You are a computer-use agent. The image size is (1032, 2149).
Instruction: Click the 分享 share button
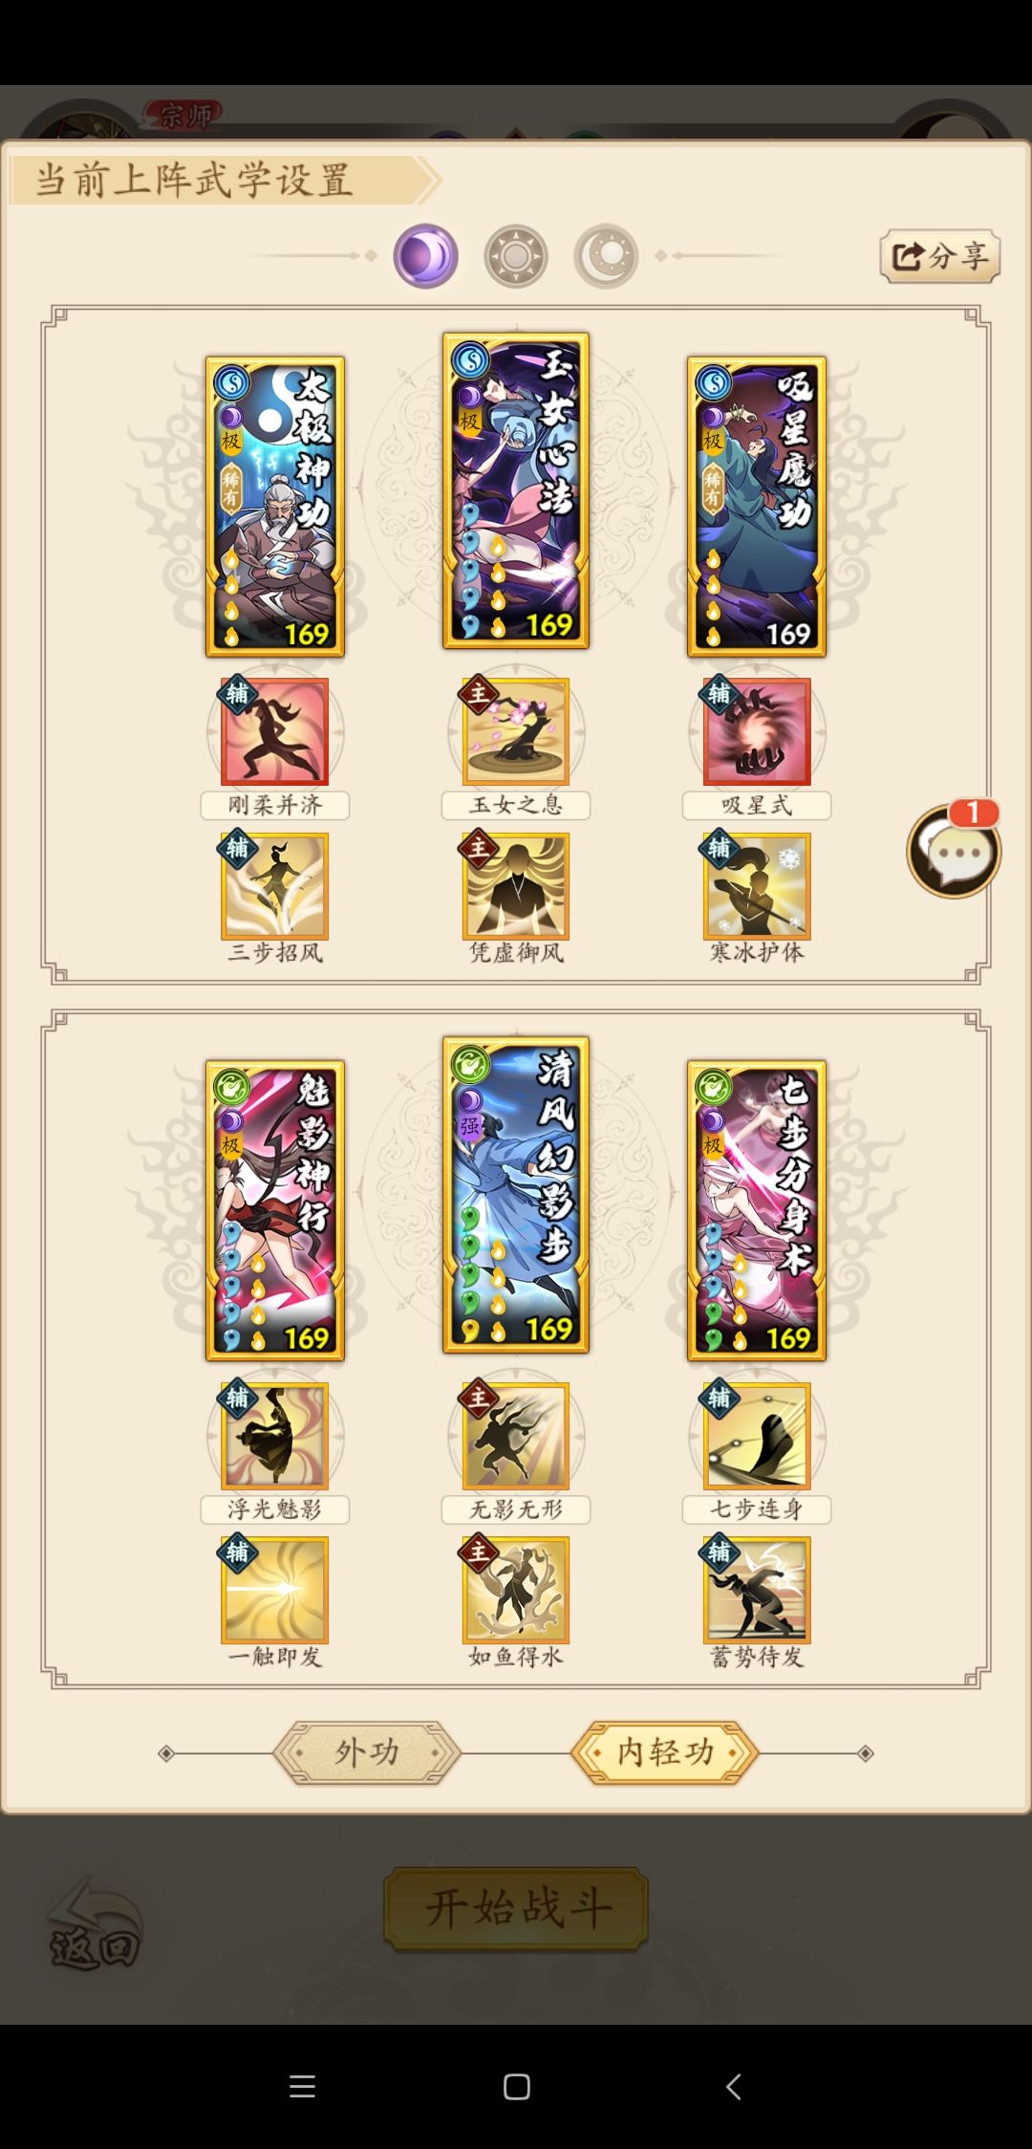[x=940, y=255]
